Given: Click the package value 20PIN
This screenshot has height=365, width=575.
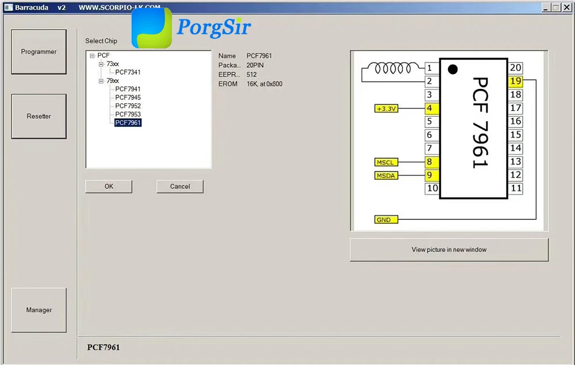Looking at the screenshot, I should pyautogui.click(x=255, y=65).
